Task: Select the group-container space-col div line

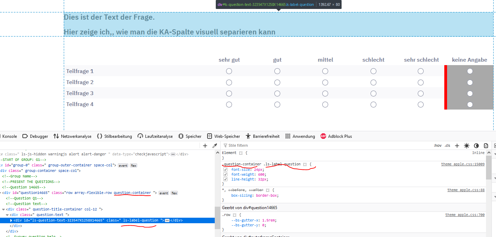Action: [40, 171]
